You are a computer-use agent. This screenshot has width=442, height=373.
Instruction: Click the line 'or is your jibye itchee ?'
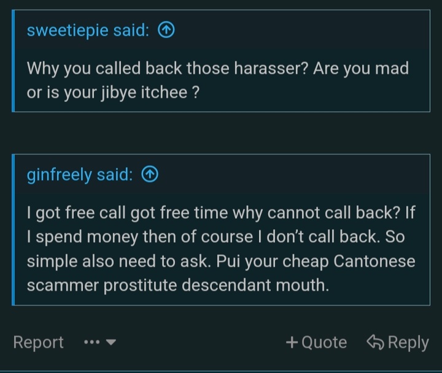(x=112, y=94)
